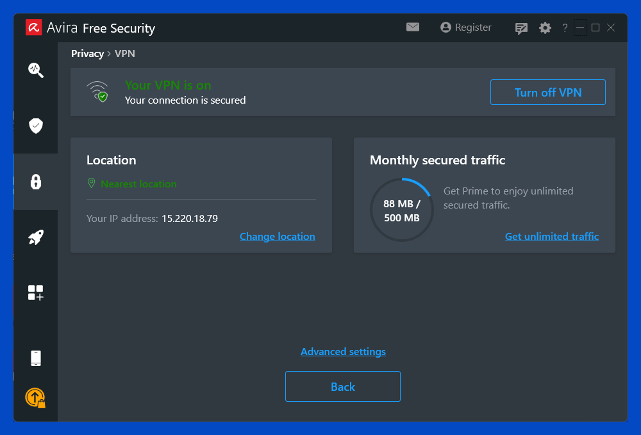Go to Privacy in the breadcrumb
This screenshot has height=435, width=641.
(87, 54)
